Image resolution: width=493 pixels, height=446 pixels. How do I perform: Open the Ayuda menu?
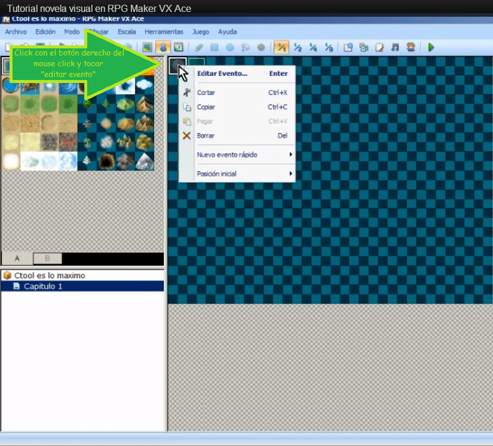[227, 32]
